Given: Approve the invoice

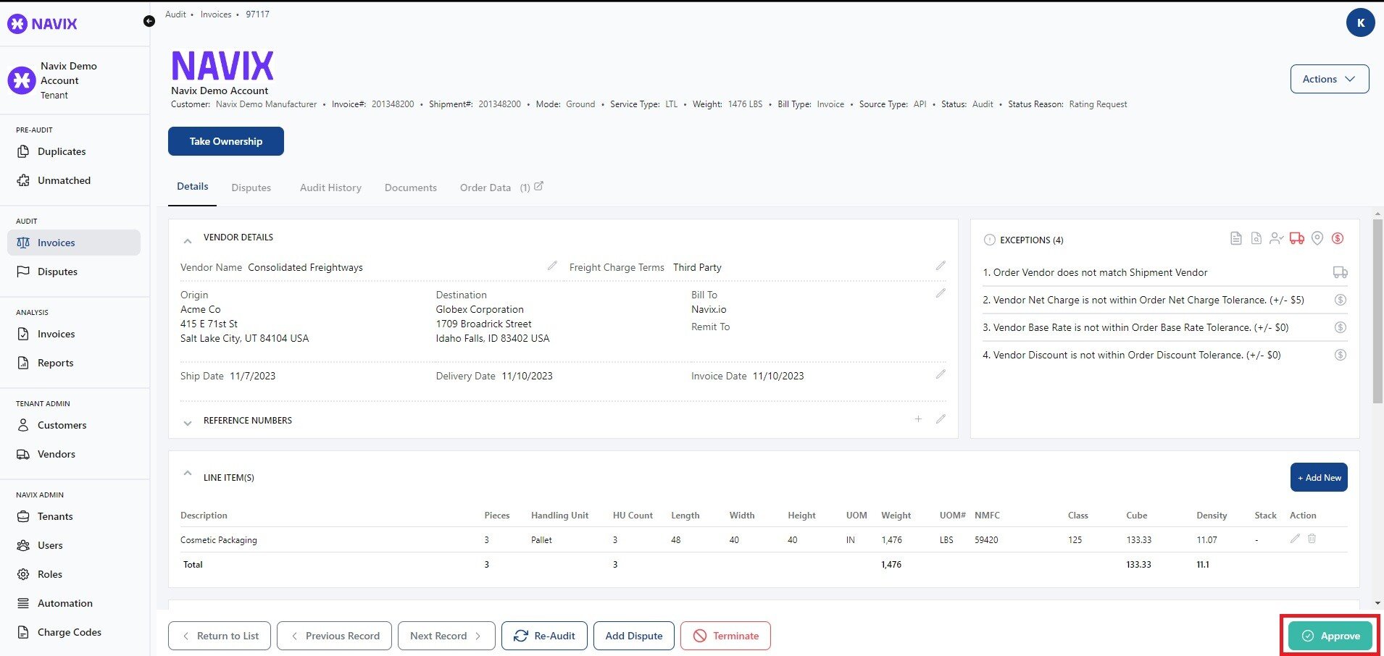Looking at the screenshot, I should [1330, 636].
